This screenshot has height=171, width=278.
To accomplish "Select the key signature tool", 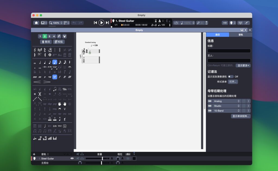I will pos(40,50).
